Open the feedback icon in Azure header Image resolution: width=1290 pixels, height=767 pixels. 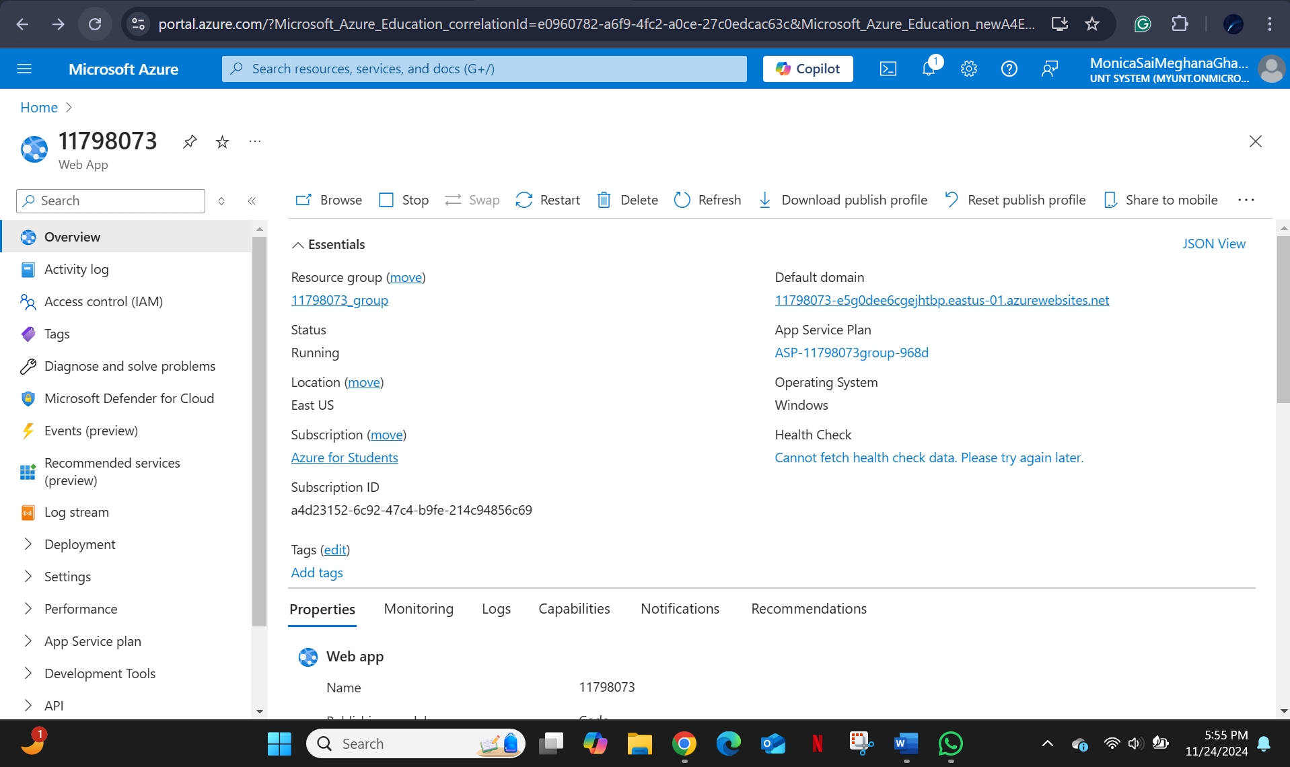[1050, 69]
